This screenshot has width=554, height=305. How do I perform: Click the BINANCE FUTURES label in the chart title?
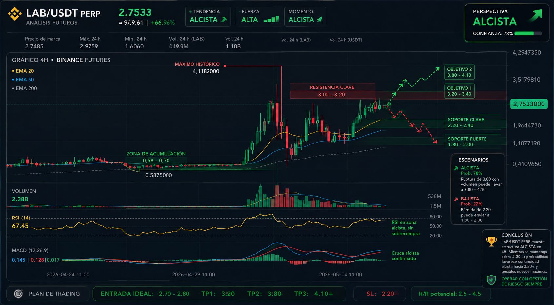(84, 60)
